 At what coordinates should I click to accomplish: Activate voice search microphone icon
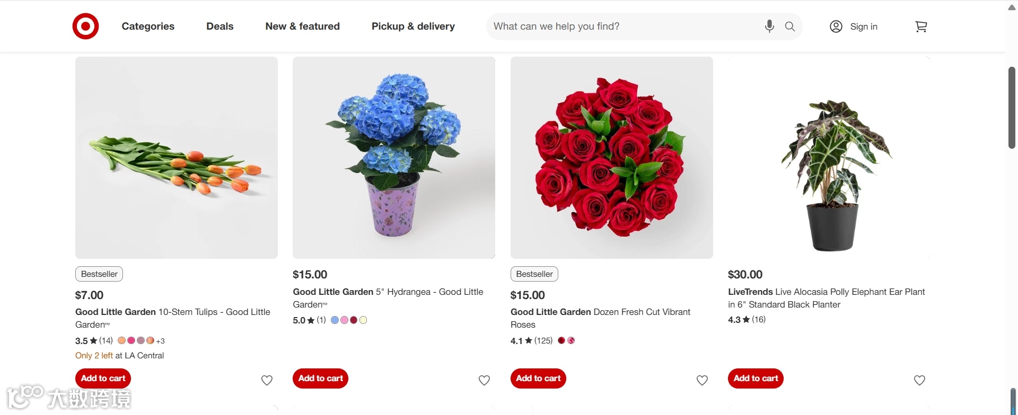point(769,26)
